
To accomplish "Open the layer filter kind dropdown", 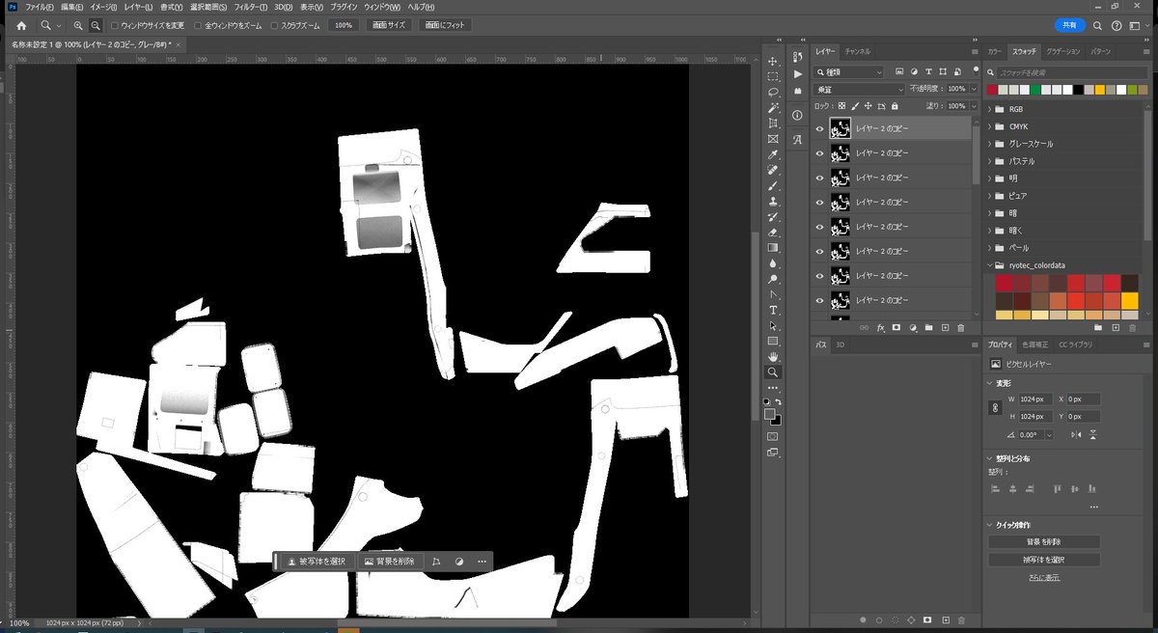I will (849, 71).
